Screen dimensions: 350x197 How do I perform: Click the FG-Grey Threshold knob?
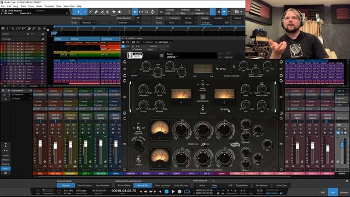170,66
